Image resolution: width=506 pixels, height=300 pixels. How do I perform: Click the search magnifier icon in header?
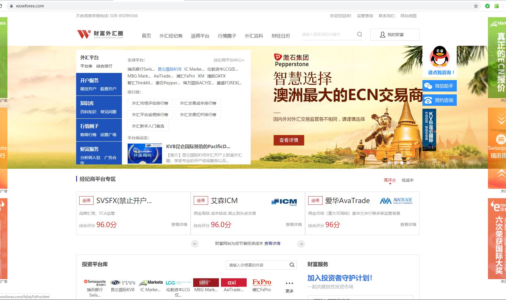tap(359, 35)
